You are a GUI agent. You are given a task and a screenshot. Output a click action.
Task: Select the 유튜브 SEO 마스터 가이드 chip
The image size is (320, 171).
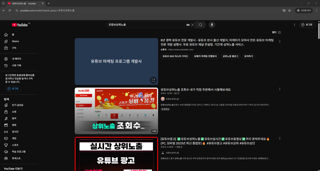point(175,56)
